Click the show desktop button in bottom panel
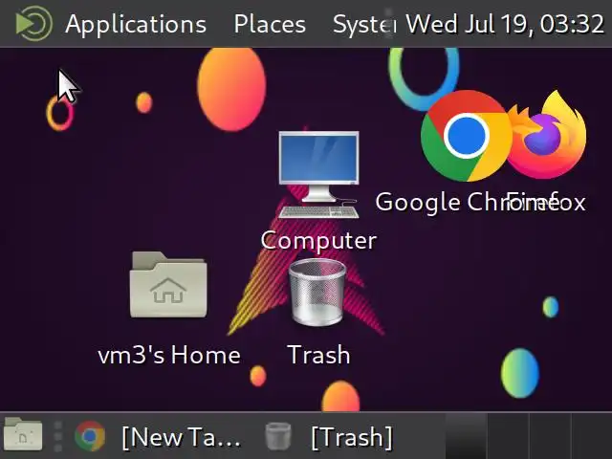 coord(23,435)
